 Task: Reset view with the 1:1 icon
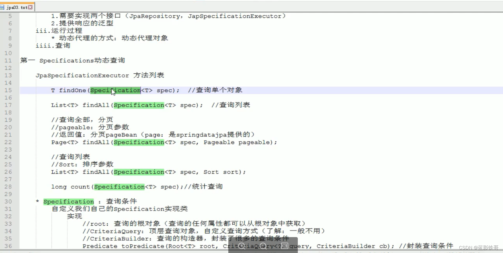pos(284,246)
